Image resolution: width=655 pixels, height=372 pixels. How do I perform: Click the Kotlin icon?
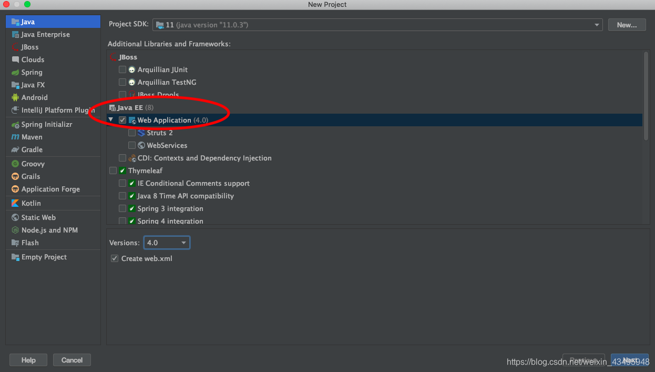[x=15, y=204]
